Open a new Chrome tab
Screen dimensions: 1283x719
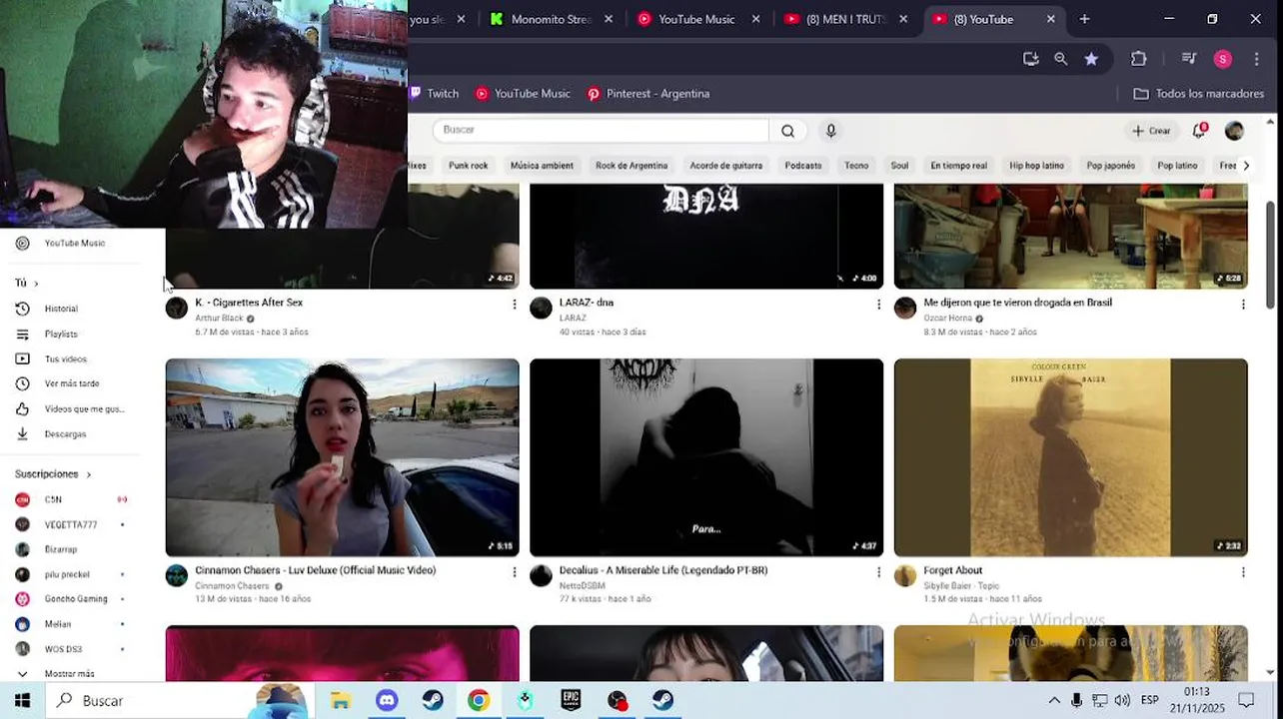[1084, 19]
